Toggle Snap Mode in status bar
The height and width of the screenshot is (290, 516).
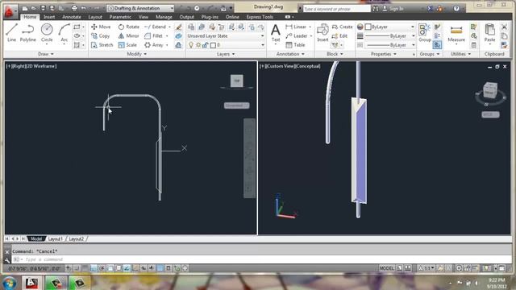point(77,268)
